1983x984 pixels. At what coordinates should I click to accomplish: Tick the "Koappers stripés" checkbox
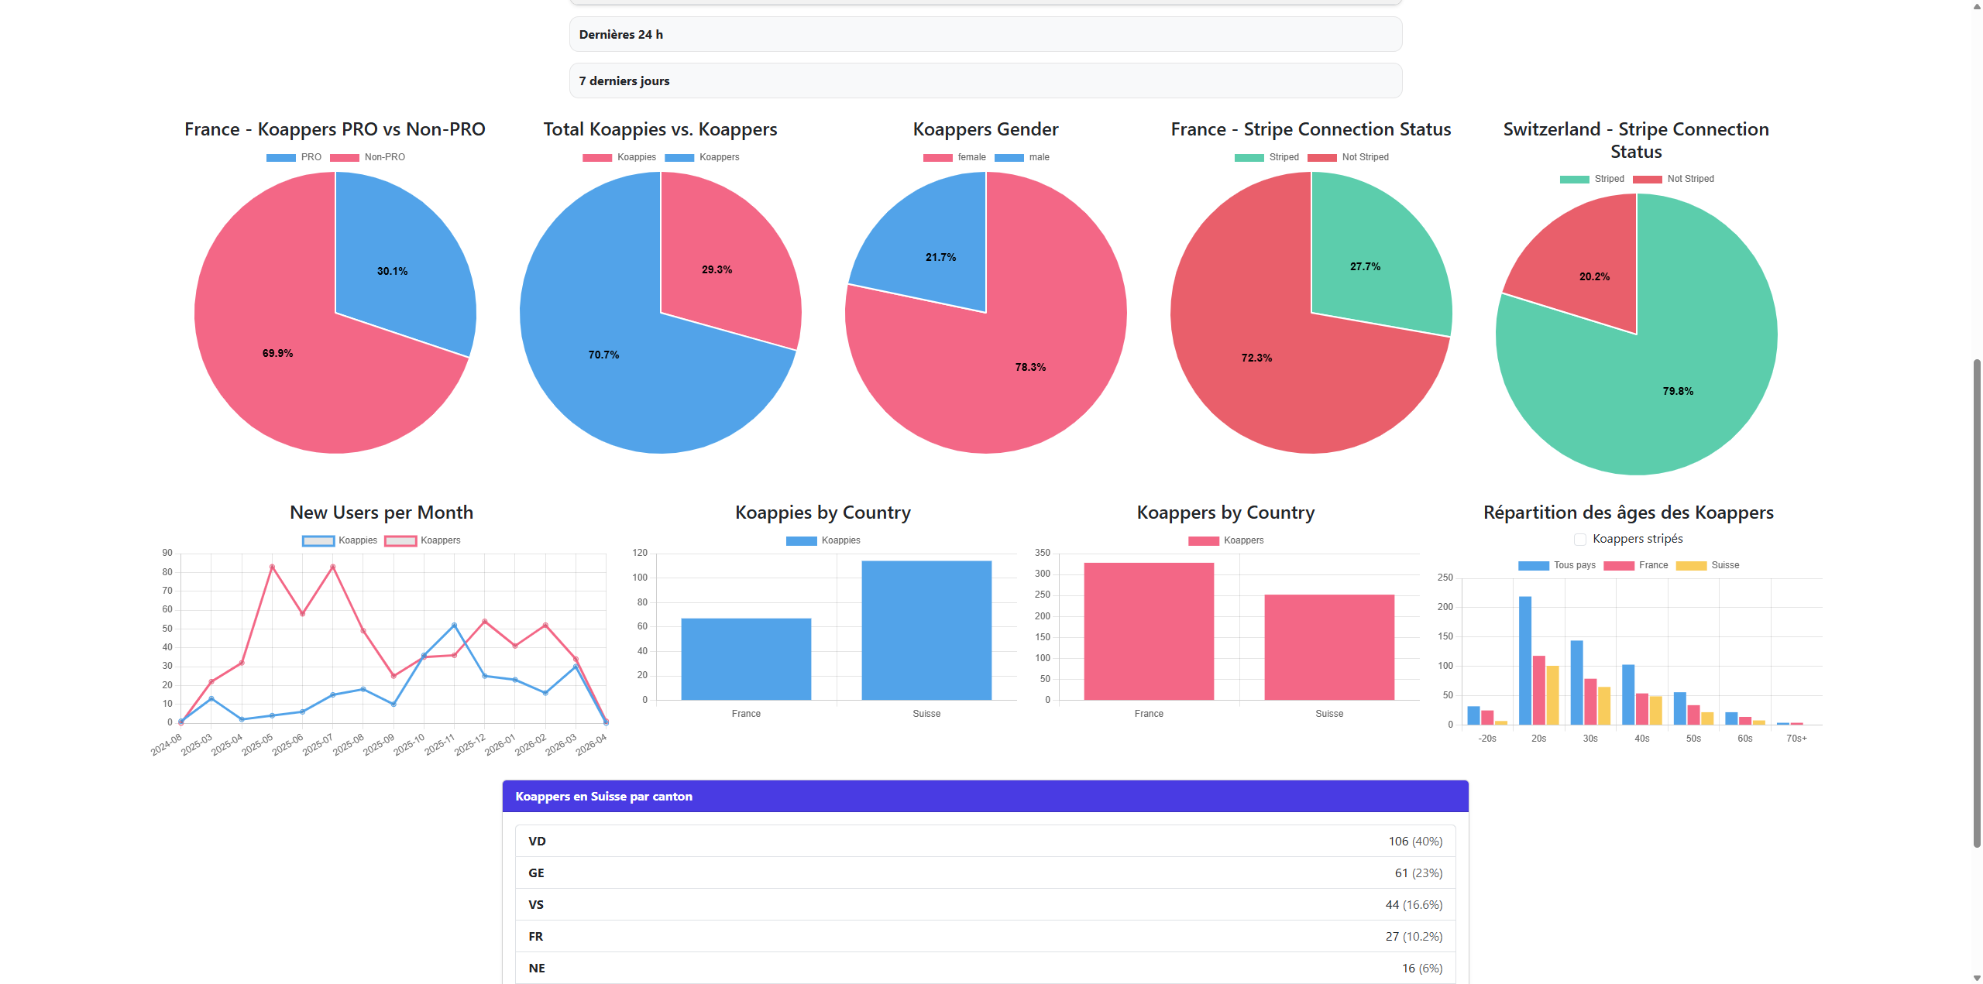[1580, 540]
